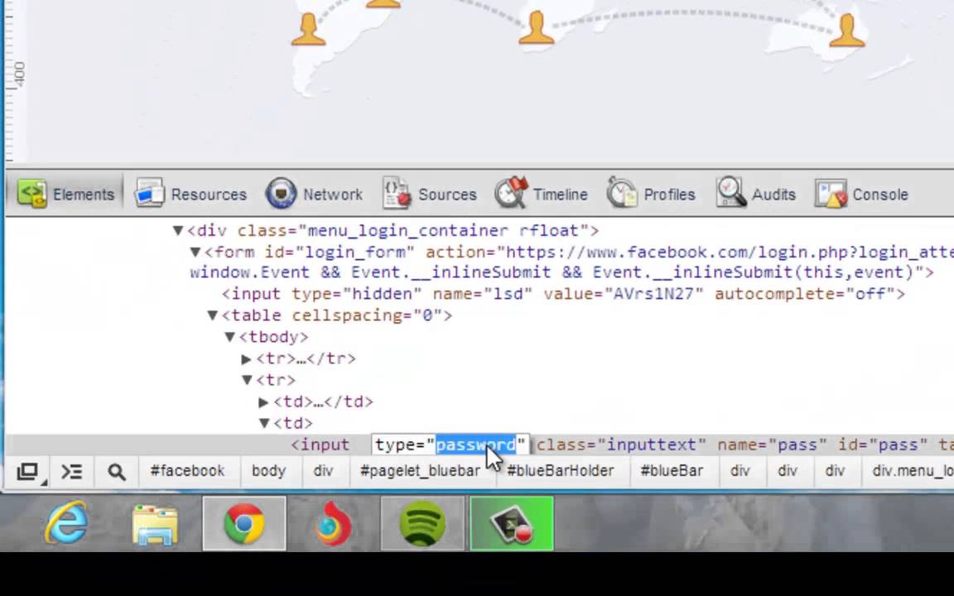Image resolution: width=954 pixels, height=596 pixels.
Task: Select #blueBar breadcrumb
Action: (672, 471)
